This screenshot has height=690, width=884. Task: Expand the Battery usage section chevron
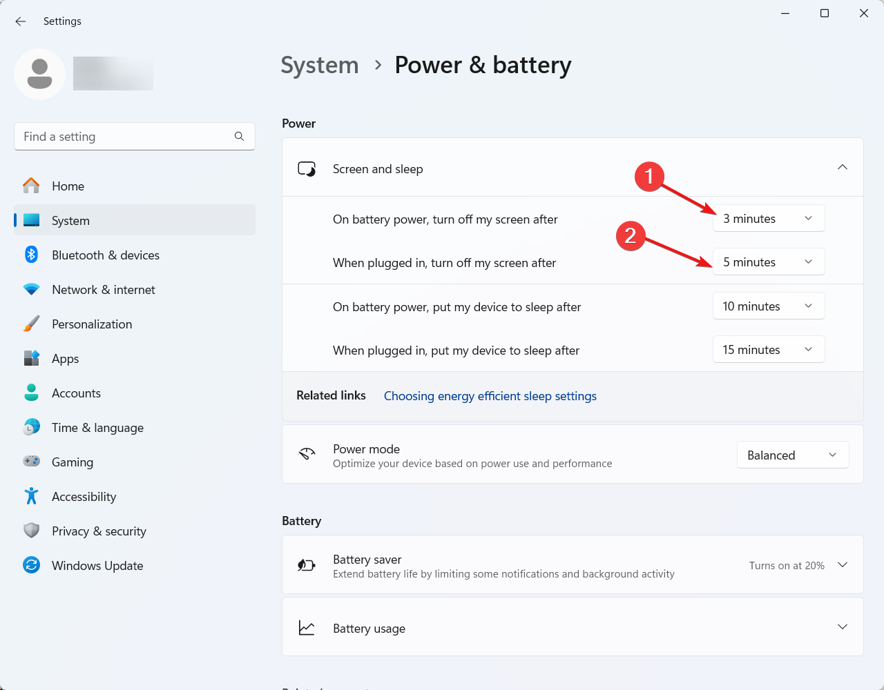click(843, 627)
